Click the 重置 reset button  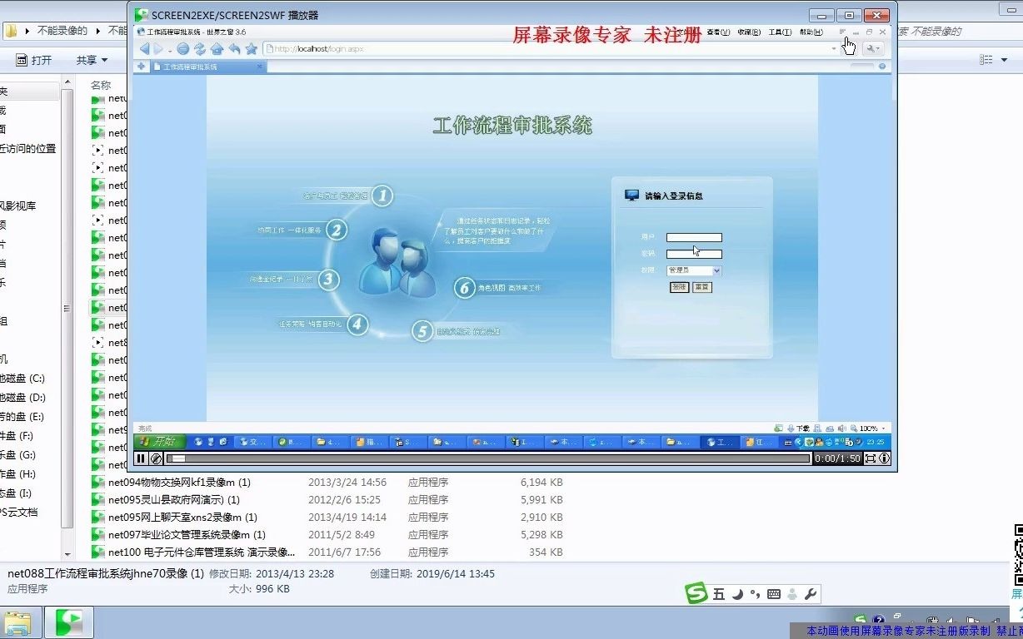coord(701,286)
